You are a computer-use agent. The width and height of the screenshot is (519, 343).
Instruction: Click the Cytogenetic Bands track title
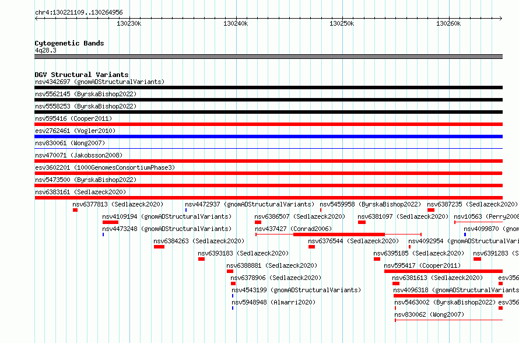click(69, 43)
